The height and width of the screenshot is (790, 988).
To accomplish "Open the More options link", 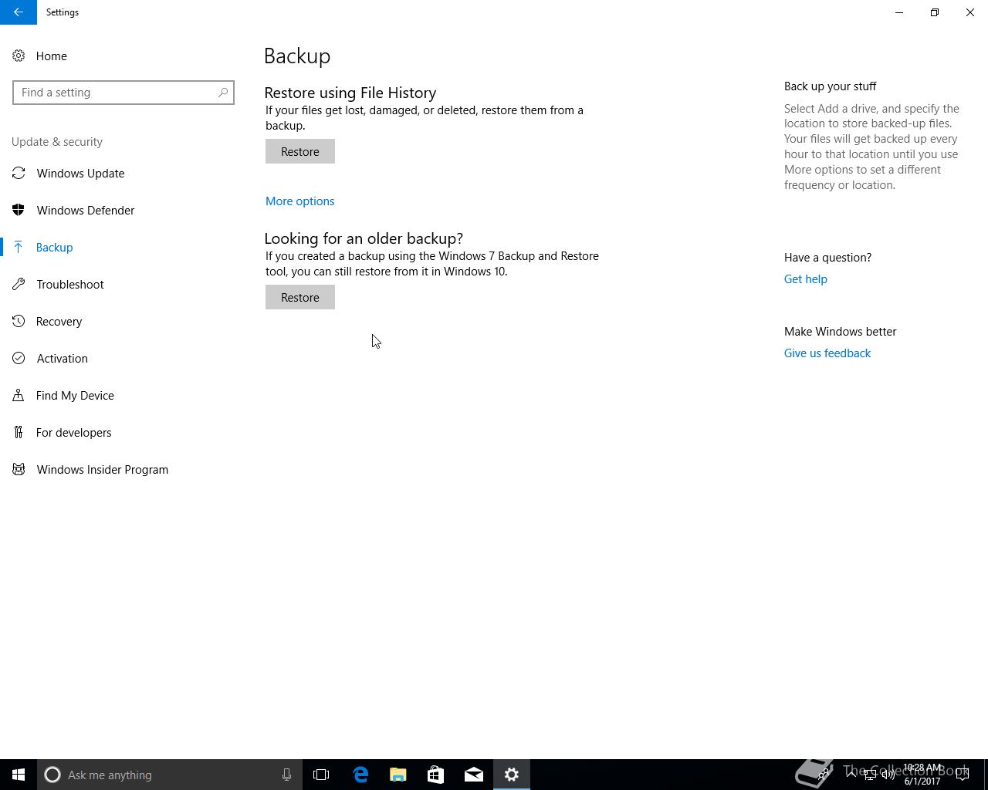I will coord(300,201).
